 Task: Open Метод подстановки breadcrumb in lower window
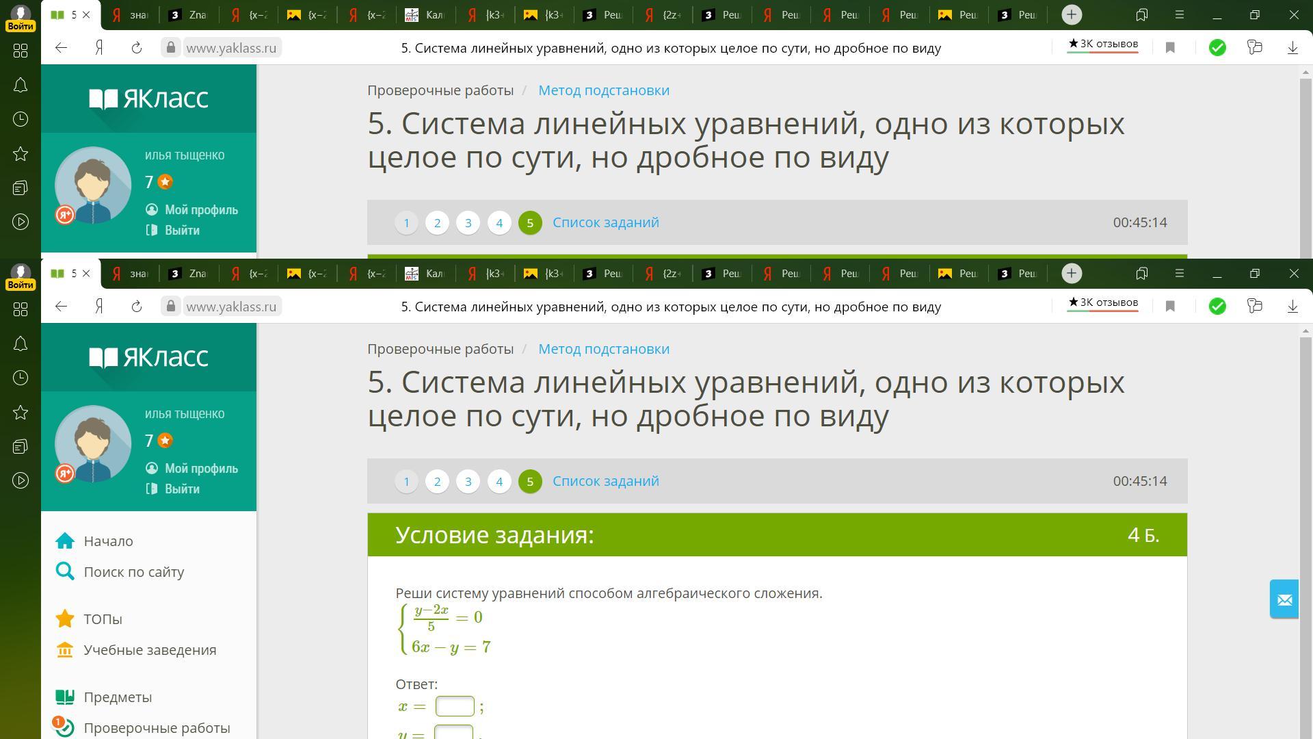click(x=604, y=349)
